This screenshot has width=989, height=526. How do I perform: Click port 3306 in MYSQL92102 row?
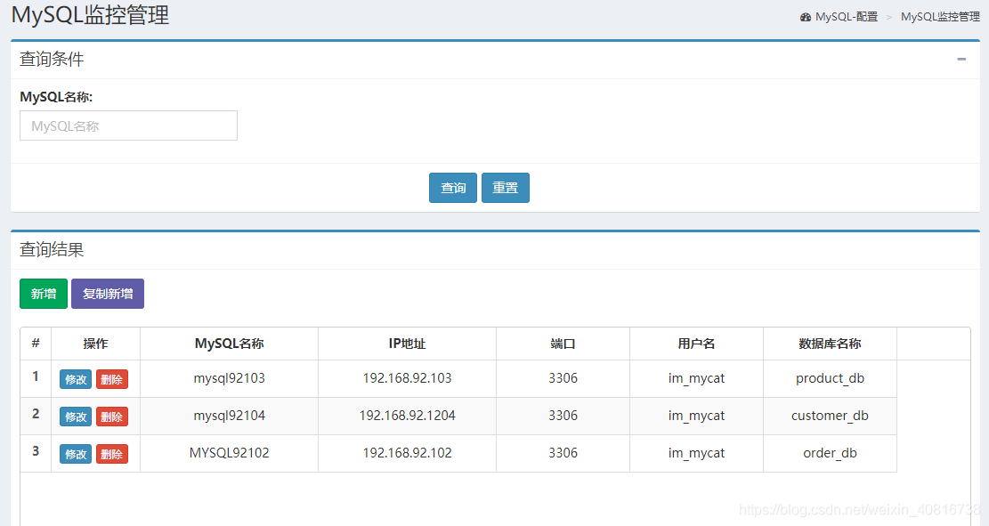tap(563, 453)
